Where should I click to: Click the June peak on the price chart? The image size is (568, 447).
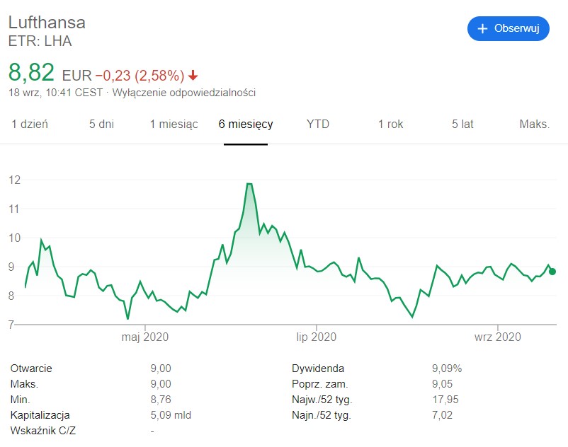[x=249, y=184]
